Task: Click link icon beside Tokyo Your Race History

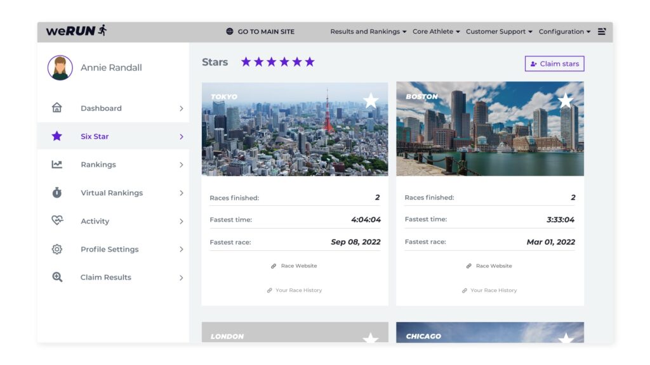Action: point(269,290)
